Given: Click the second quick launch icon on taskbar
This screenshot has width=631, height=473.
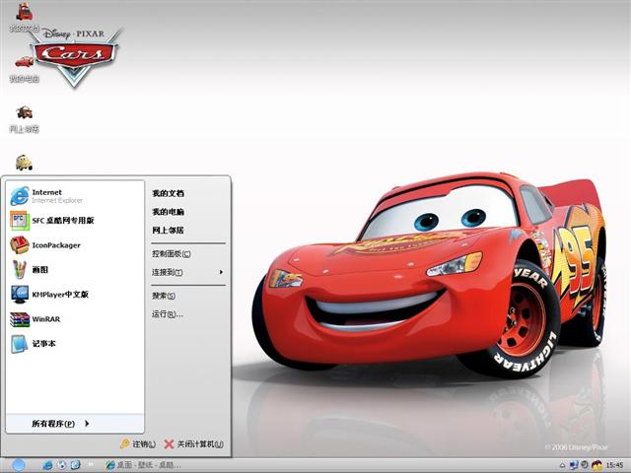Looking at the screenshot, I should pos(61,465).
